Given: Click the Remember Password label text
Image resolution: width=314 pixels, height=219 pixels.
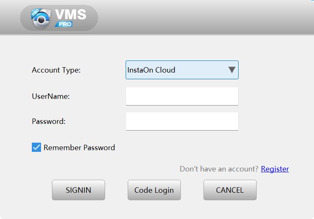Looking at the screenshot, I should [x=79, y=148].
